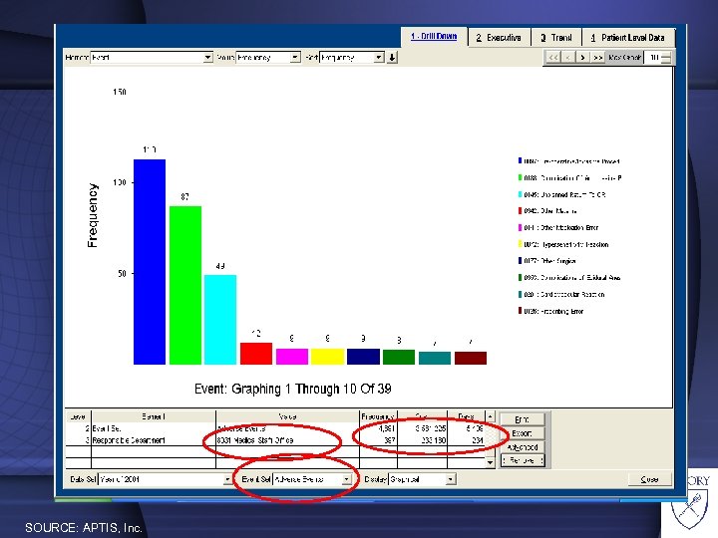Click the maroon bar in chart

pyautogui.click(x=471, y=358)
